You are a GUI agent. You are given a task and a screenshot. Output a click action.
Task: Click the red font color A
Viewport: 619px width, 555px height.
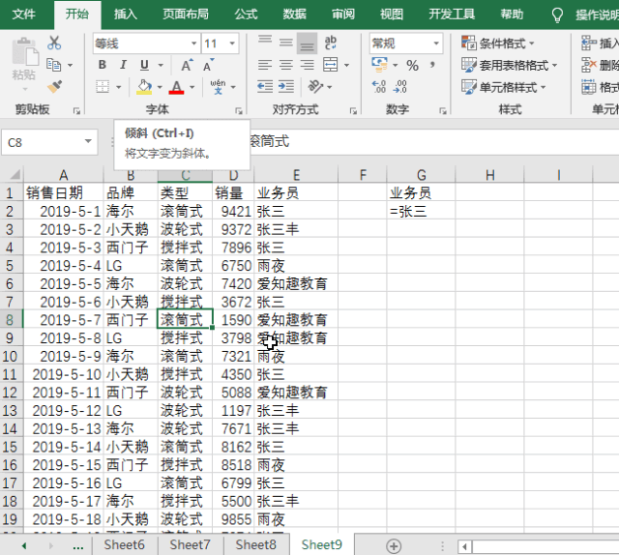pos(176,87)
